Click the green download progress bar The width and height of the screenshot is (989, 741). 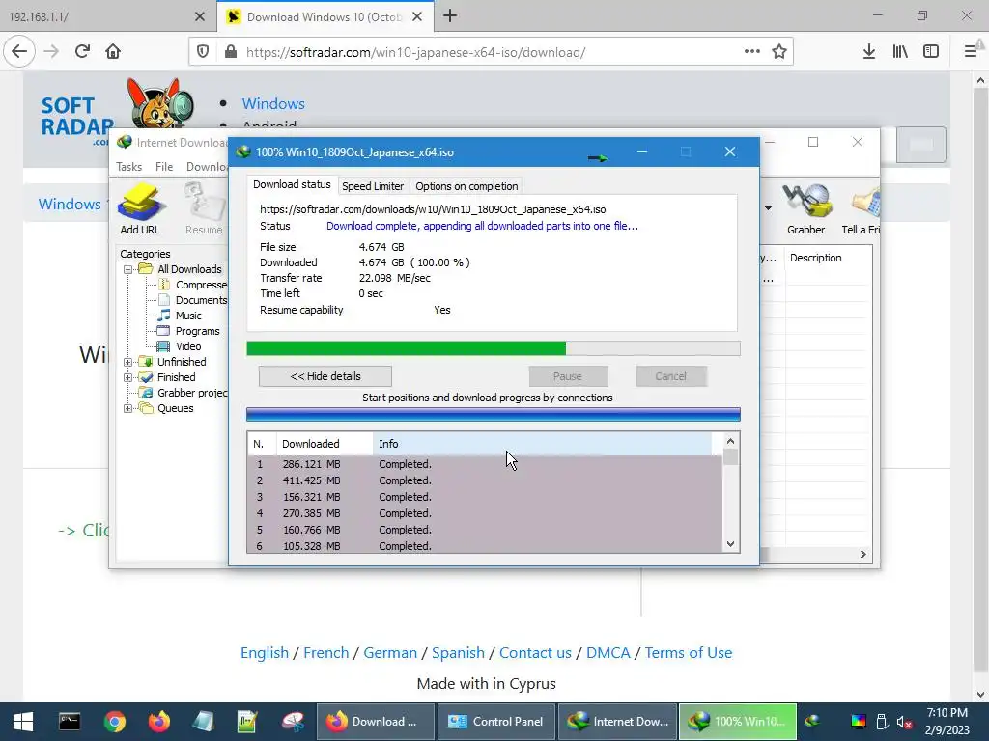tap(494, 348)
